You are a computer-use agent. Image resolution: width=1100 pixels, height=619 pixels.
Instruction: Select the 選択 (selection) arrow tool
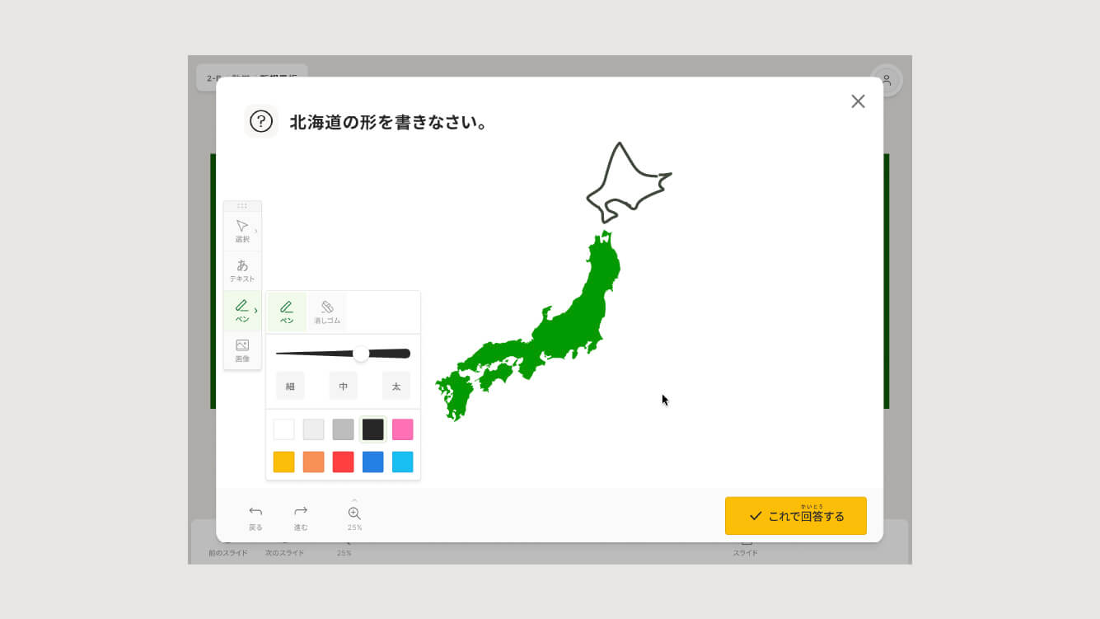pyautogui.click(x=241, y=230)
